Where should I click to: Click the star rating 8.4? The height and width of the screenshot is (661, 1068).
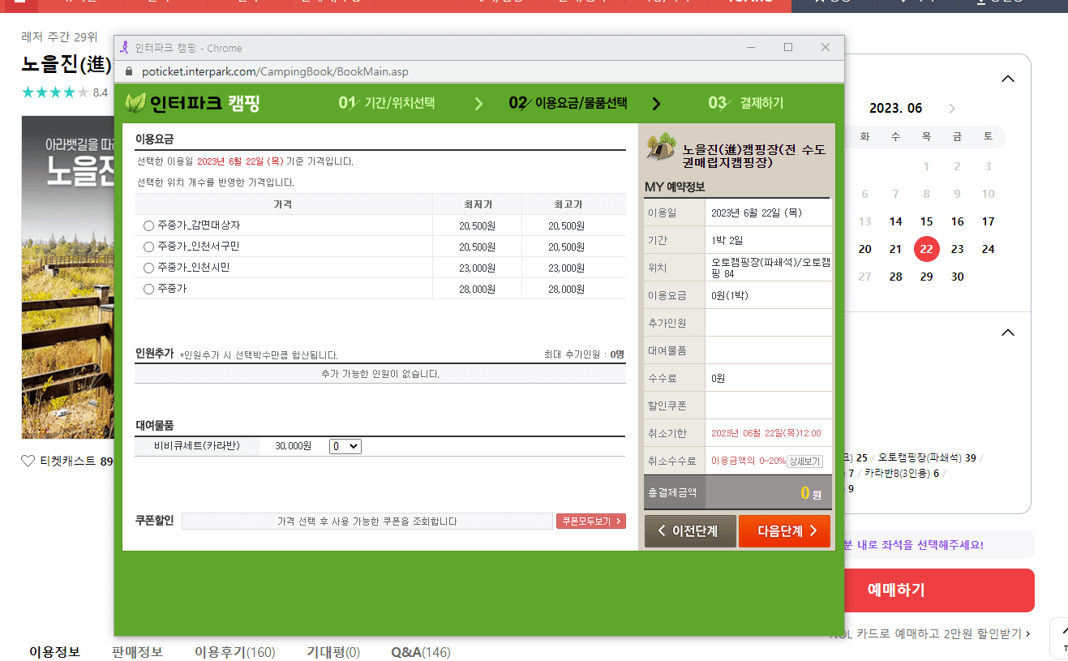[65, 92]
